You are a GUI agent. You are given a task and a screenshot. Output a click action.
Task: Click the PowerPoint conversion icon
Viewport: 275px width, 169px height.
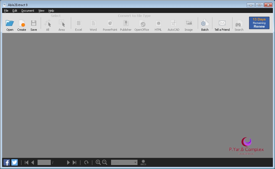click(110, 23)
